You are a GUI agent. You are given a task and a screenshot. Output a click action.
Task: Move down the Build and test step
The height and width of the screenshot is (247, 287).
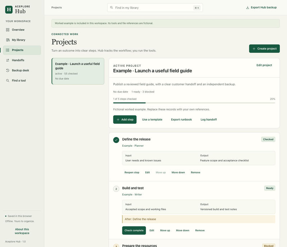(x=183, y=231)
